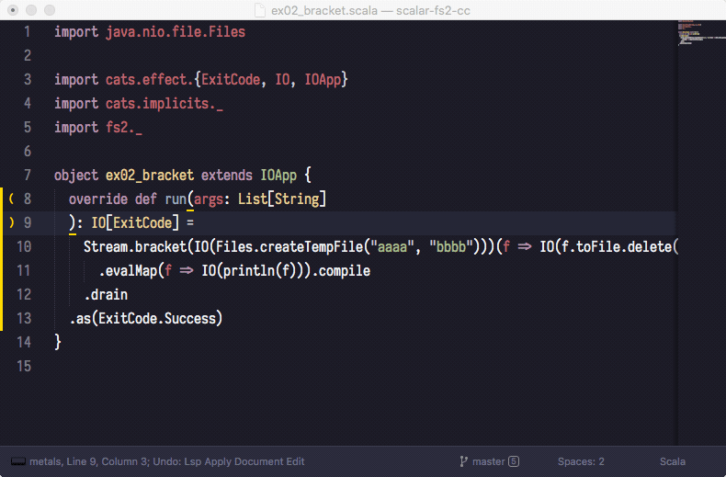Click on List[String] type annotation
Screen dimensions: 726x477
click(x=282, y=199)
